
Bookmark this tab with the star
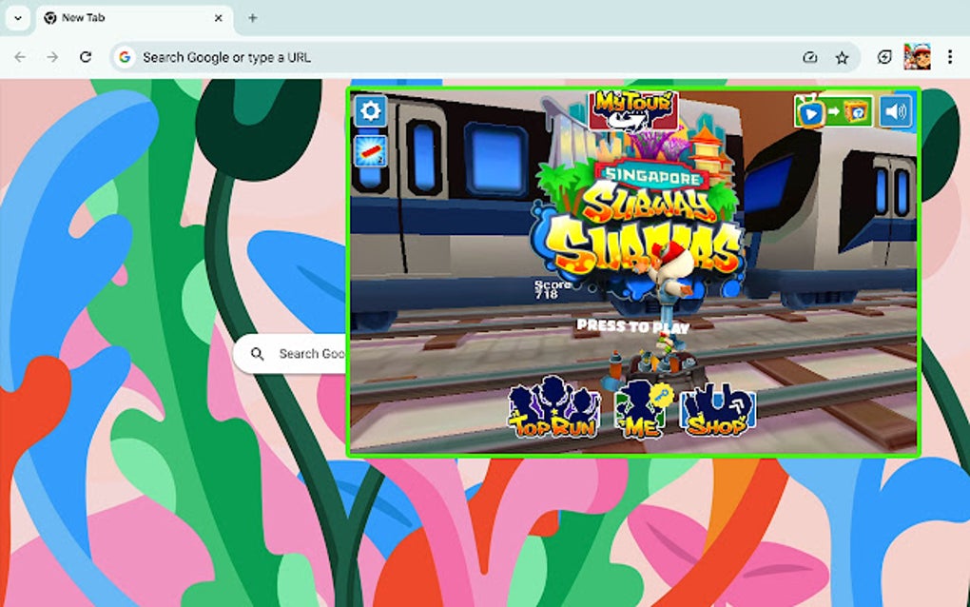pos(842,58)
